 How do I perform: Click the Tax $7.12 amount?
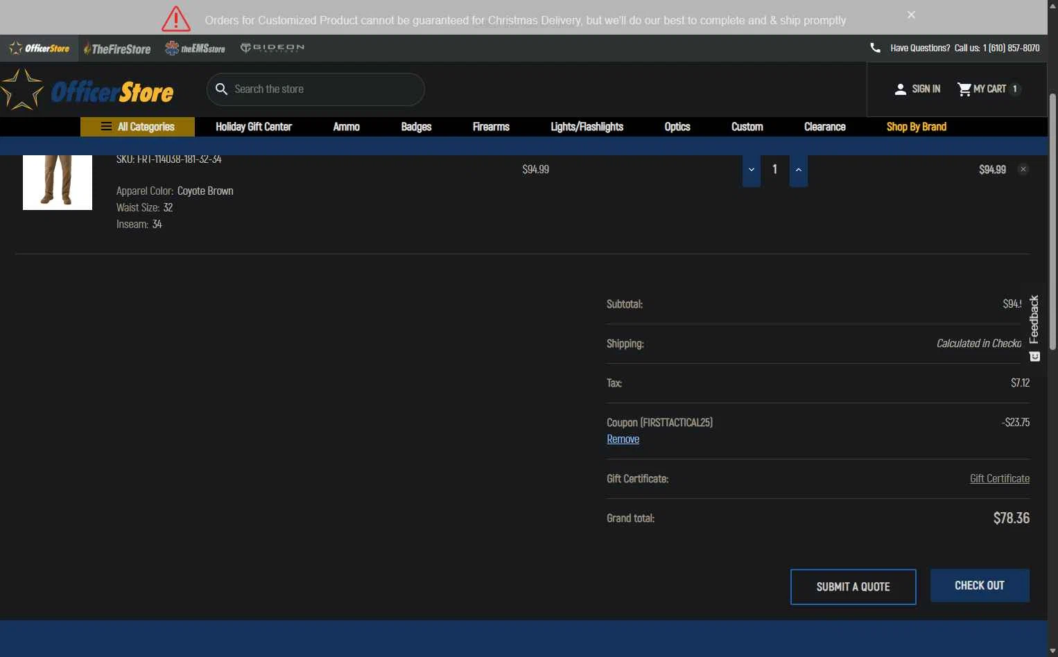click(x=1020, y=383)
